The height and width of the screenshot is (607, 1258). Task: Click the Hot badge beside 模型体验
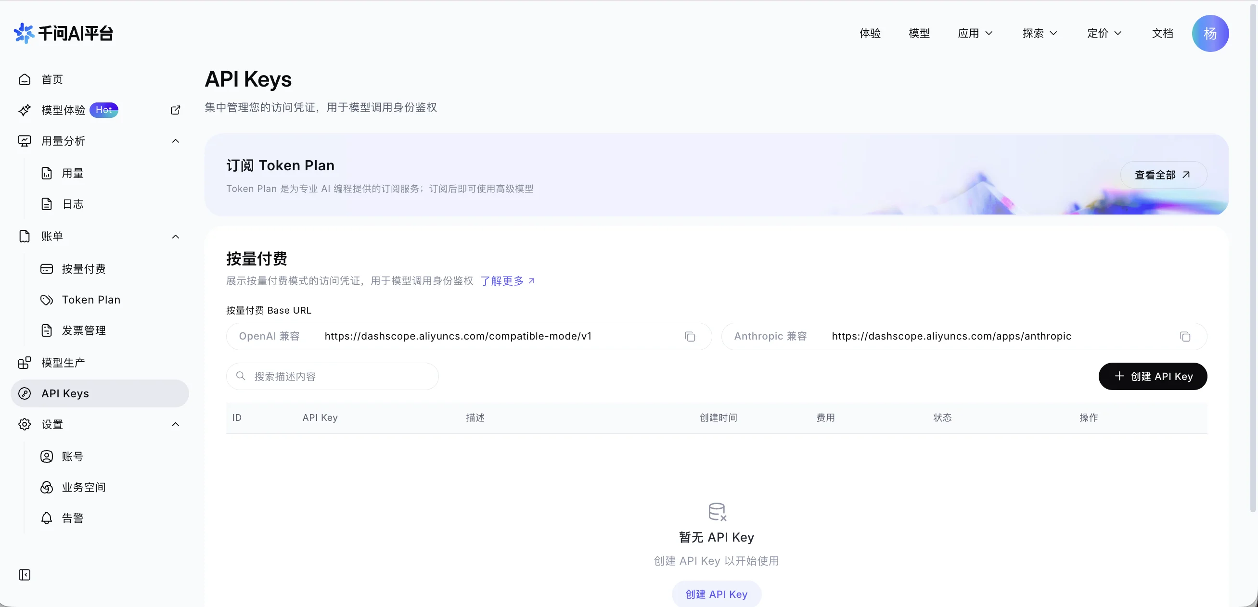(104, 110)
